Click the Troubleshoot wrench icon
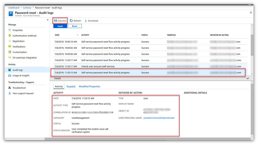 [10, 88]
